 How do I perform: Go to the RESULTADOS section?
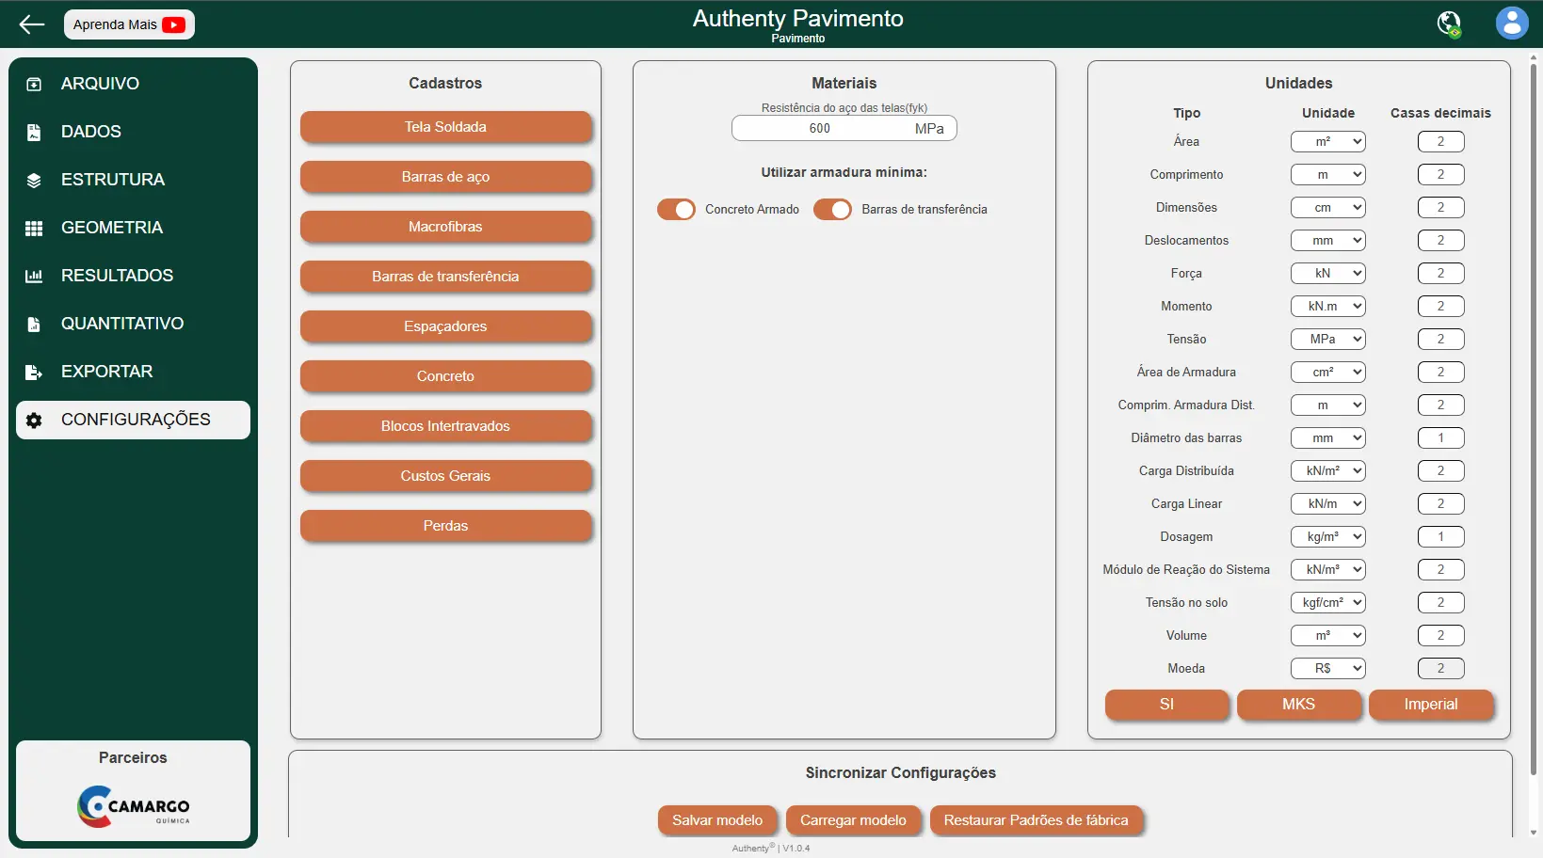tap(133, 276)
